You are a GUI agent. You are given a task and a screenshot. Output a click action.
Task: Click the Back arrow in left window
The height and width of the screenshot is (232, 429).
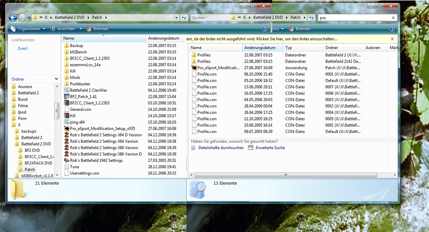[x=13, y=18]
